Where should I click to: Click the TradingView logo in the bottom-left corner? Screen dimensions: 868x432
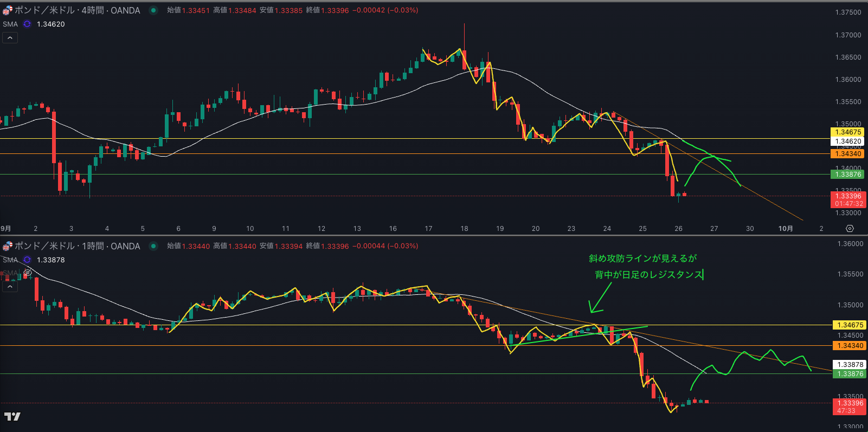[x=12, y=416]
